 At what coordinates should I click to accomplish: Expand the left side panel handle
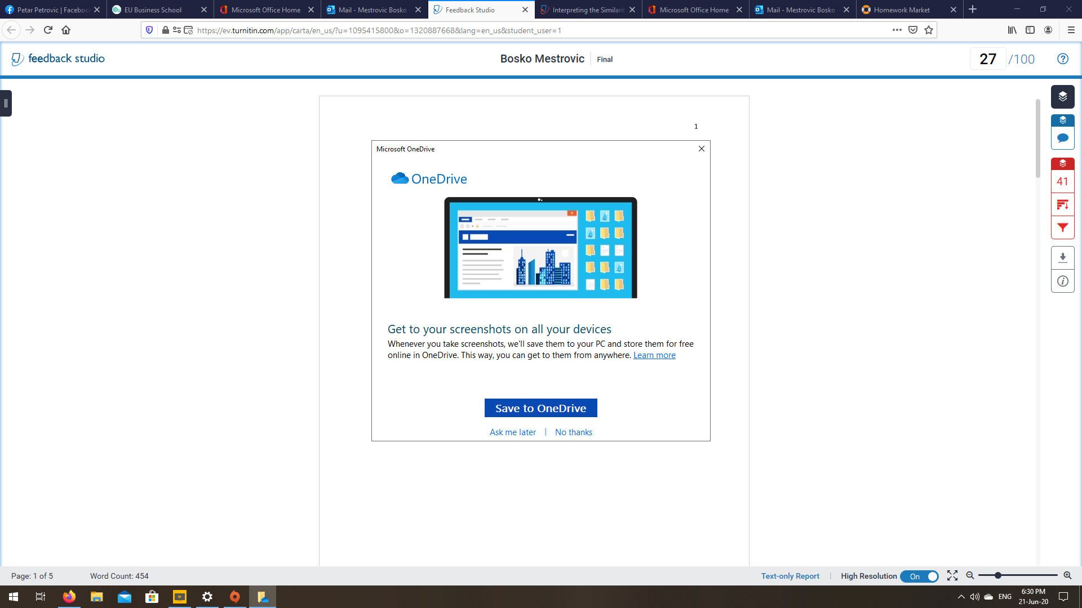(6, 103)
